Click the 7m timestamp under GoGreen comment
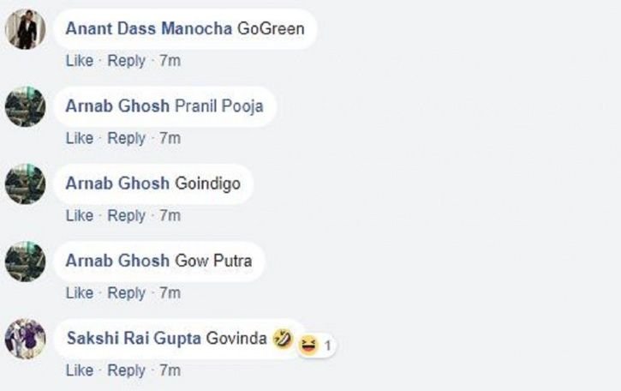Image resolution: width=621 pixels, height=391 pixels. (x=170, y=61)
